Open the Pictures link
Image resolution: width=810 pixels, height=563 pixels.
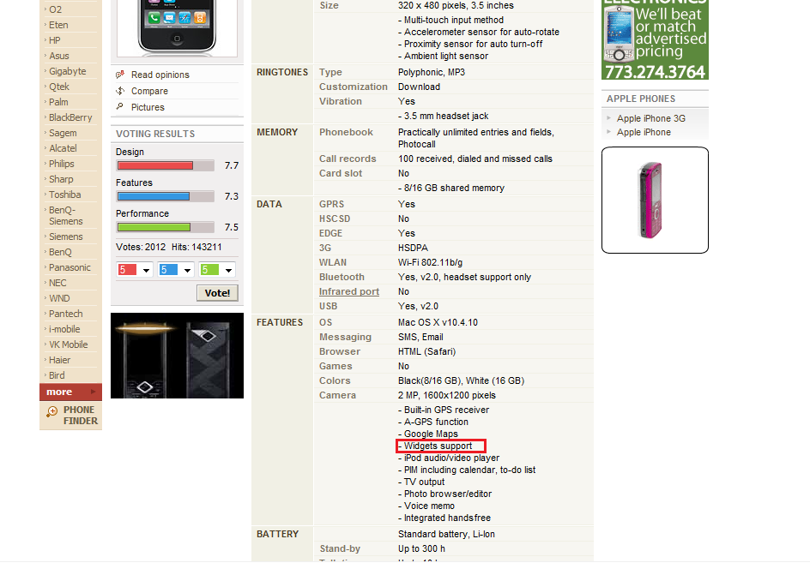(148, 107)
